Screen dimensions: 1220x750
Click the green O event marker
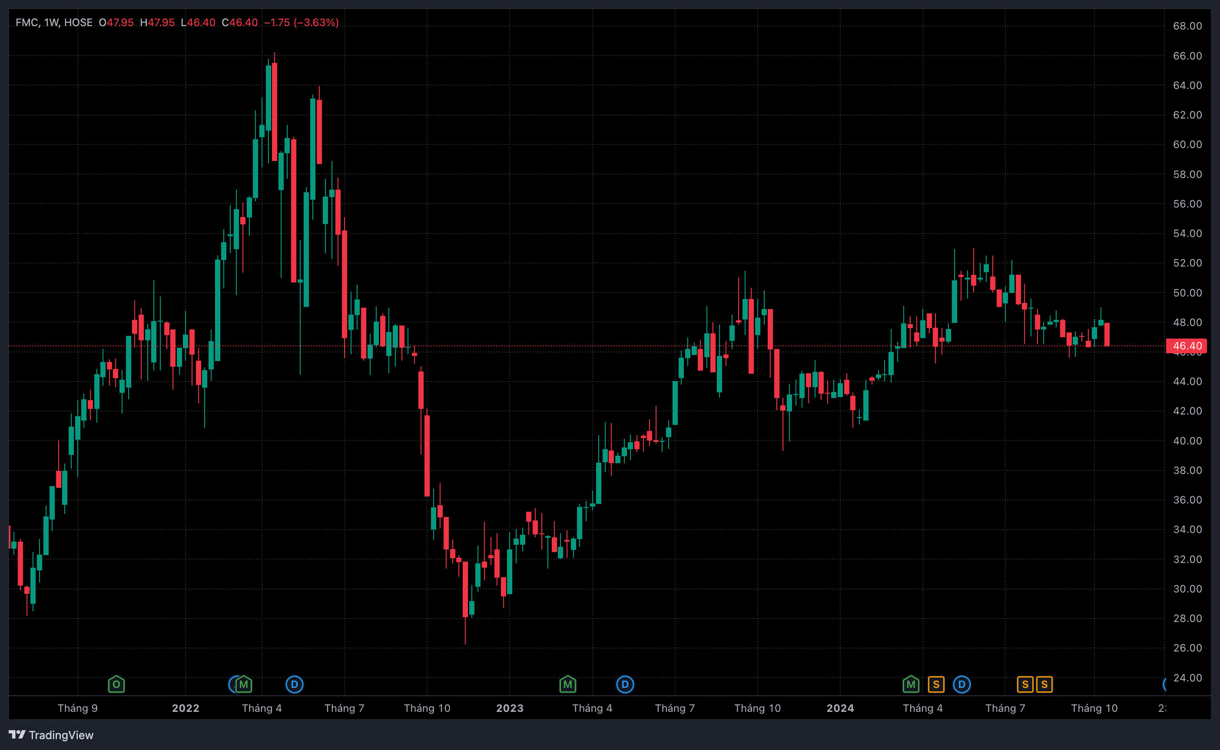(x=116, y=685)
